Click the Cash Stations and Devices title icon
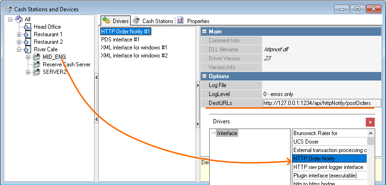The height and width of the screenshot is (185, 386). [8, 9]
